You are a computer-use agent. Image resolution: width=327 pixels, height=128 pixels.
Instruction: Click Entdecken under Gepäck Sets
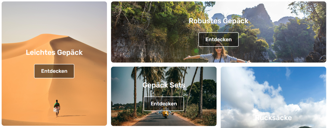pyautogui.click(x=164, y=104)
